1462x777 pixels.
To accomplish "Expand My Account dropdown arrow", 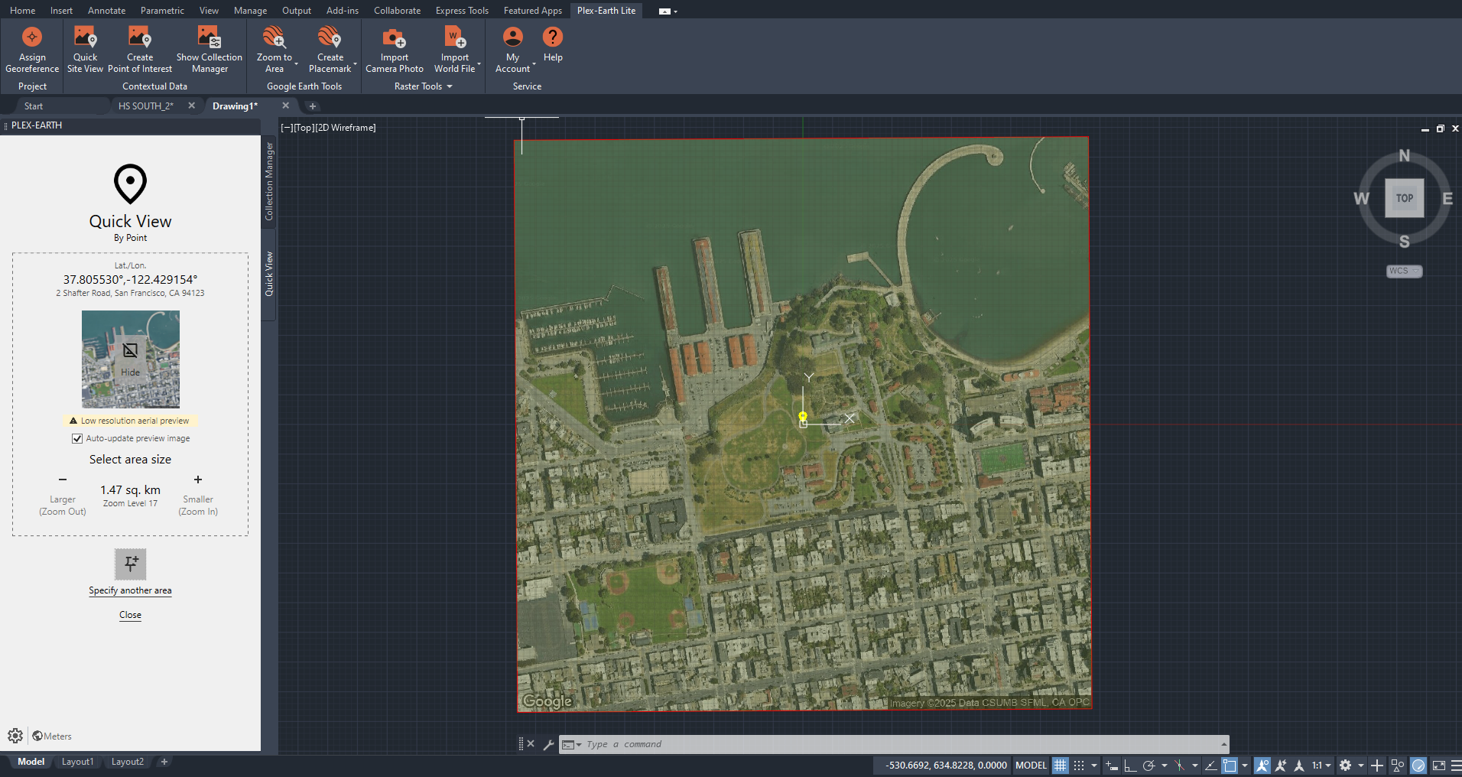I will (x=534, y=64).
